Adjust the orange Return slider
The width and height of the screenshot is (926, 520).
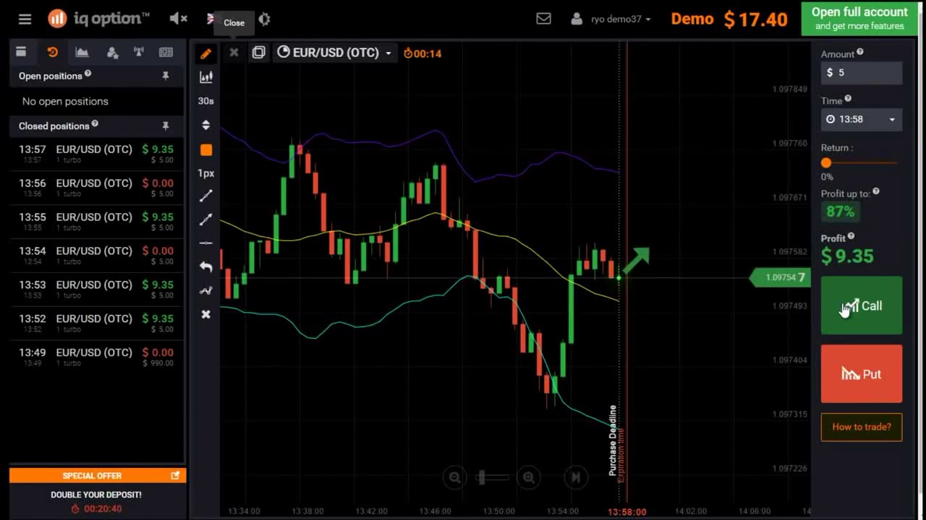[x=826, y=163]
